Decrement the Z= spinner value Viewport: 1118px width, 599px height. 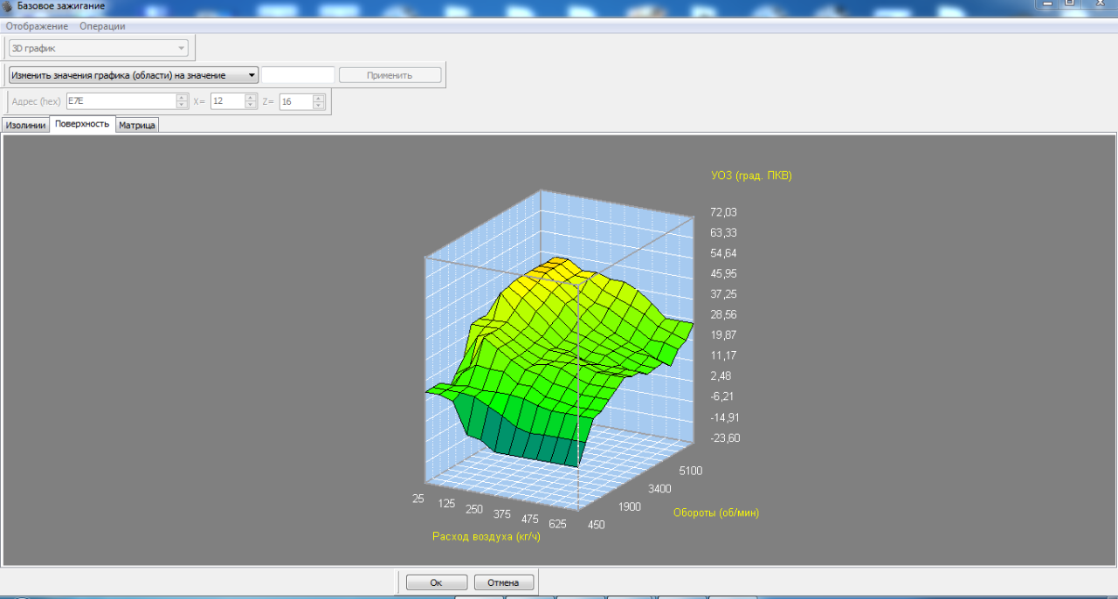[x=319, y=106]
